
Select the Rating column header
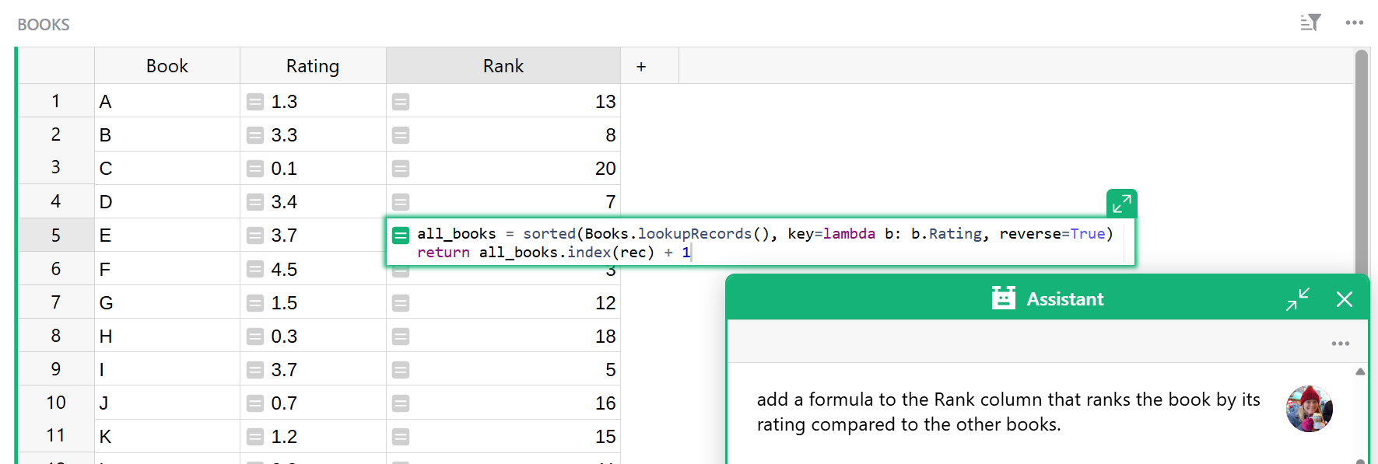(x=313, y=66)
